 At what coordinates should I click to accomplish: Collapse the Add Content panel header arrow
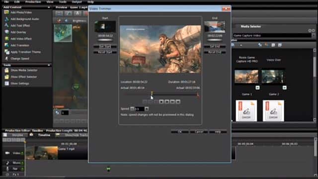[x=49, y=7]
